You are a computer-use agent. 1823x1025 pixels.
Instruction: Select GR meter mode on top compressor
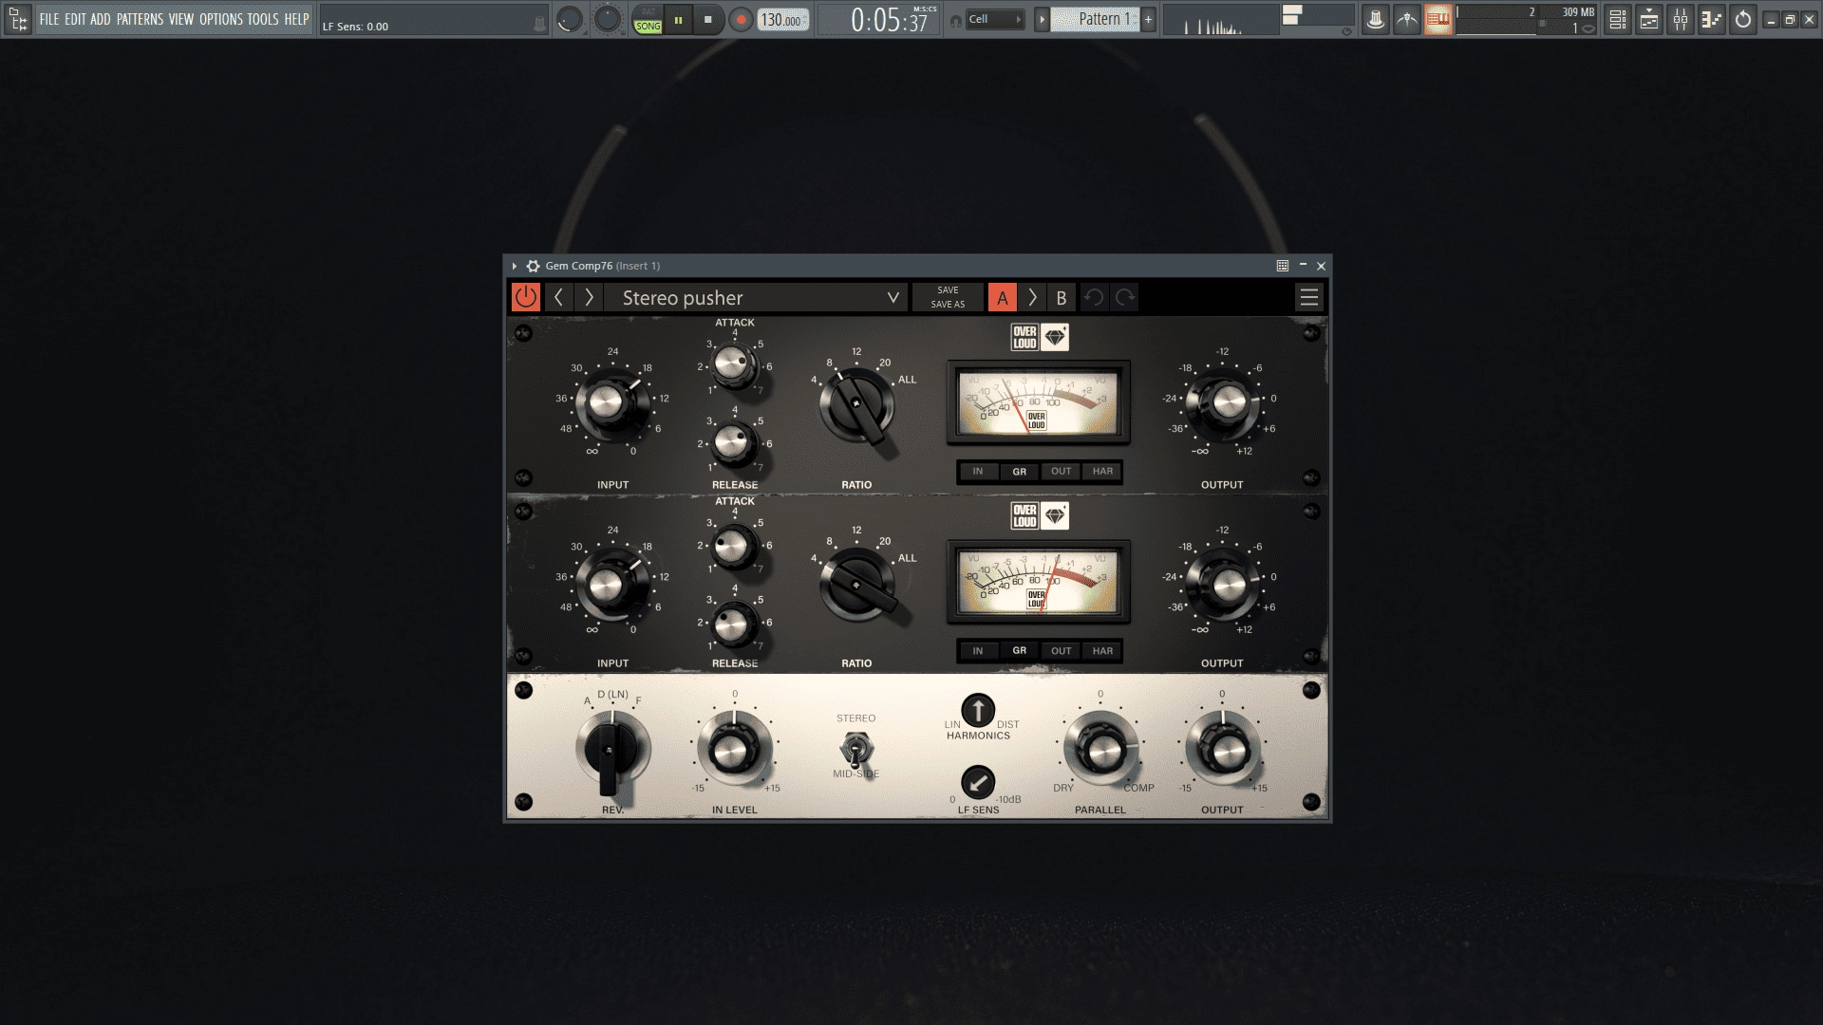[1019, 472]
